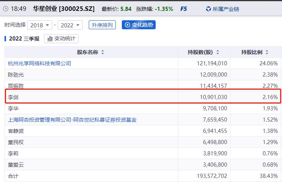Click share count 121,194,010
This screenshot has height=182, width=282.
click(212, 63)
